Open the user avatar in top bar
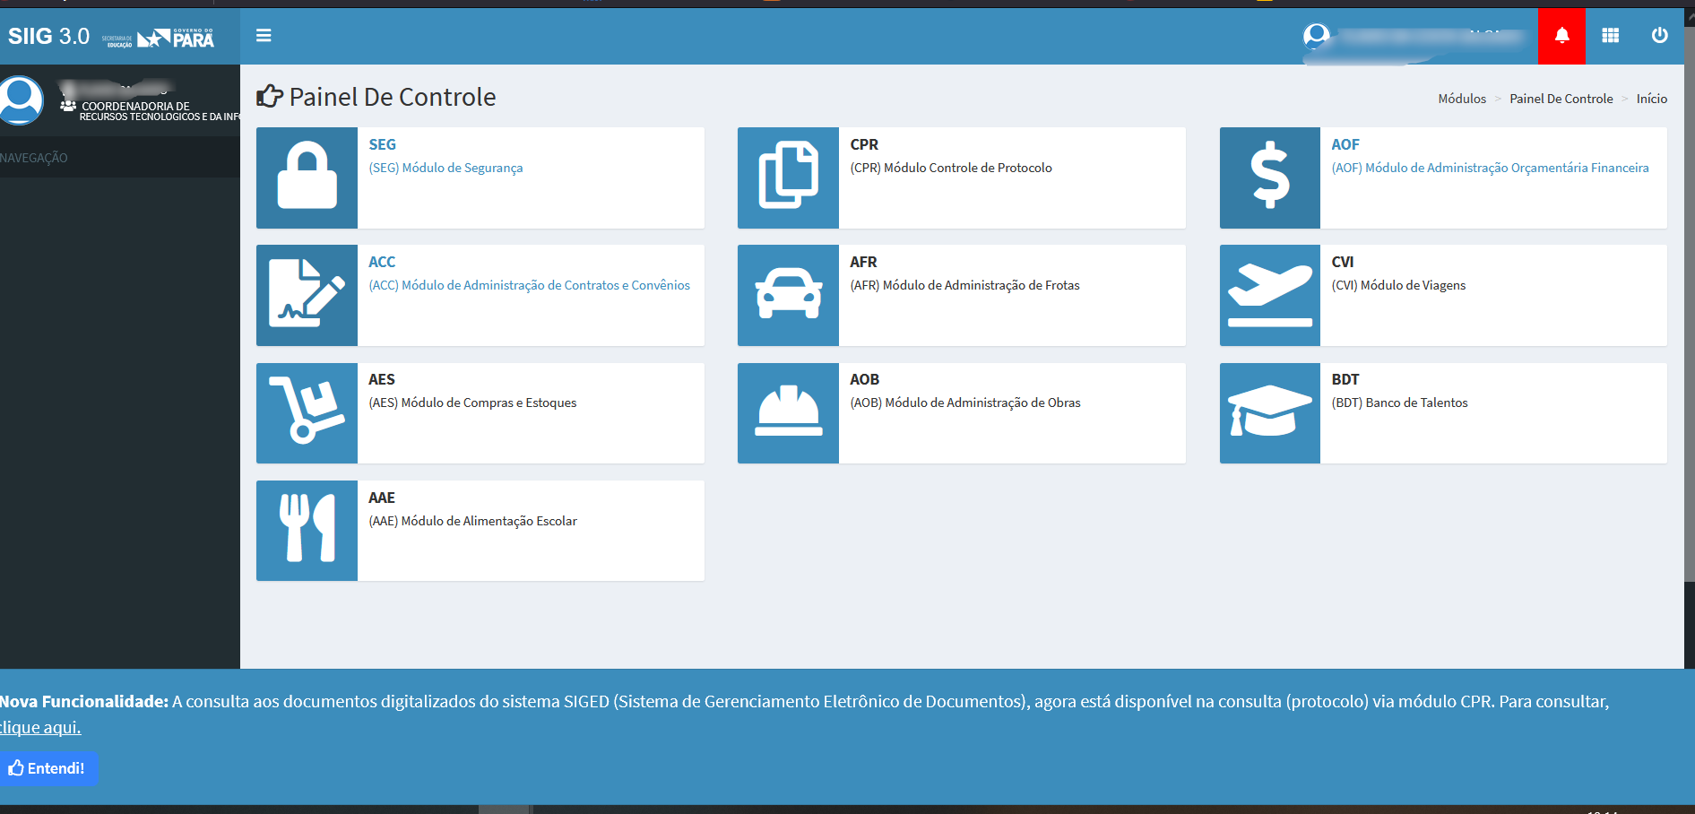Image resolution: width=1695 pixels, height=814 pixels. tap(1316, 36)
